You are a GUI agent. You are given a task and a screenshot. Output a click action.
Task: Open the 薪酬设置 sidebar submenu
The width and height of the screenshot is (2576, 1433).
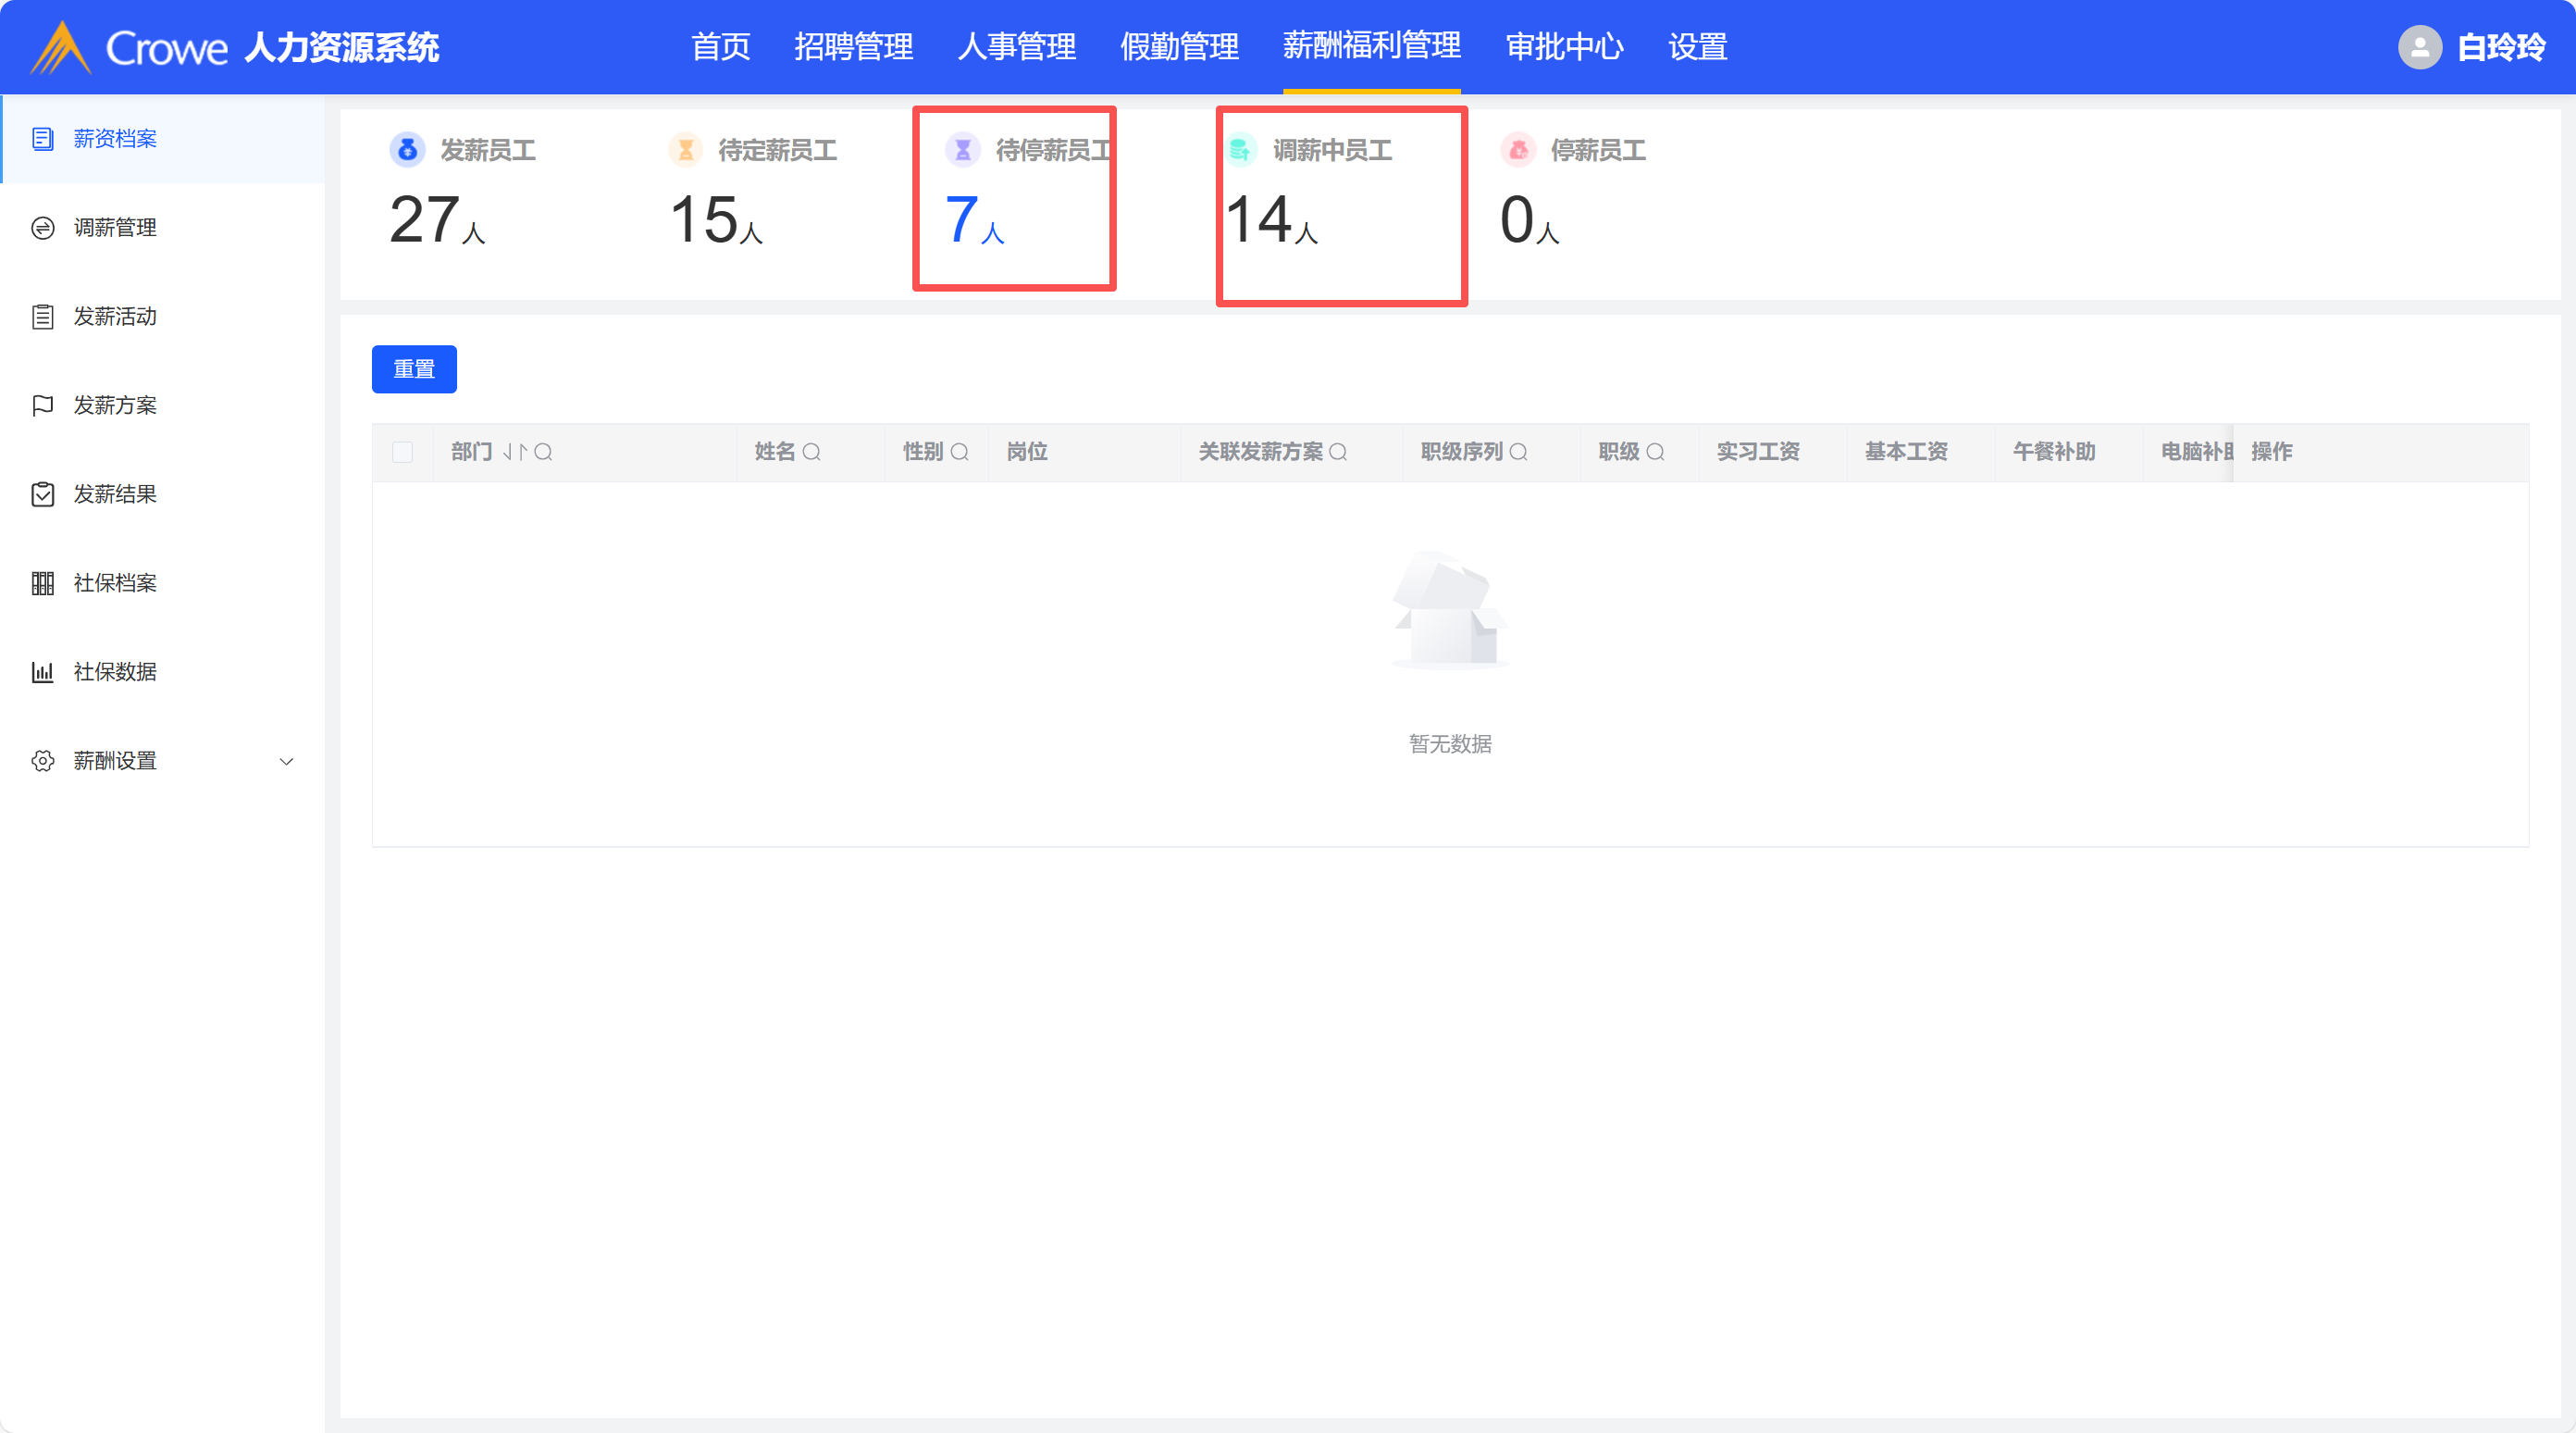pos(115,762)
